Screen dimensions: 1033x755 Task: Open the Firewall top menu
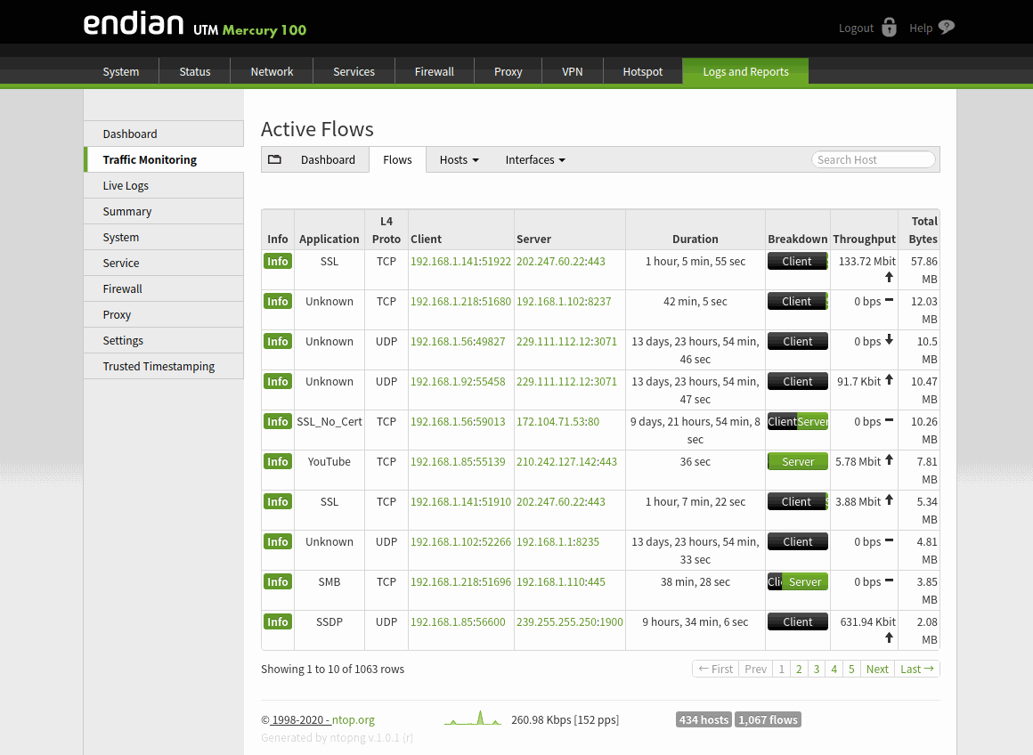(x=435, y=72)
